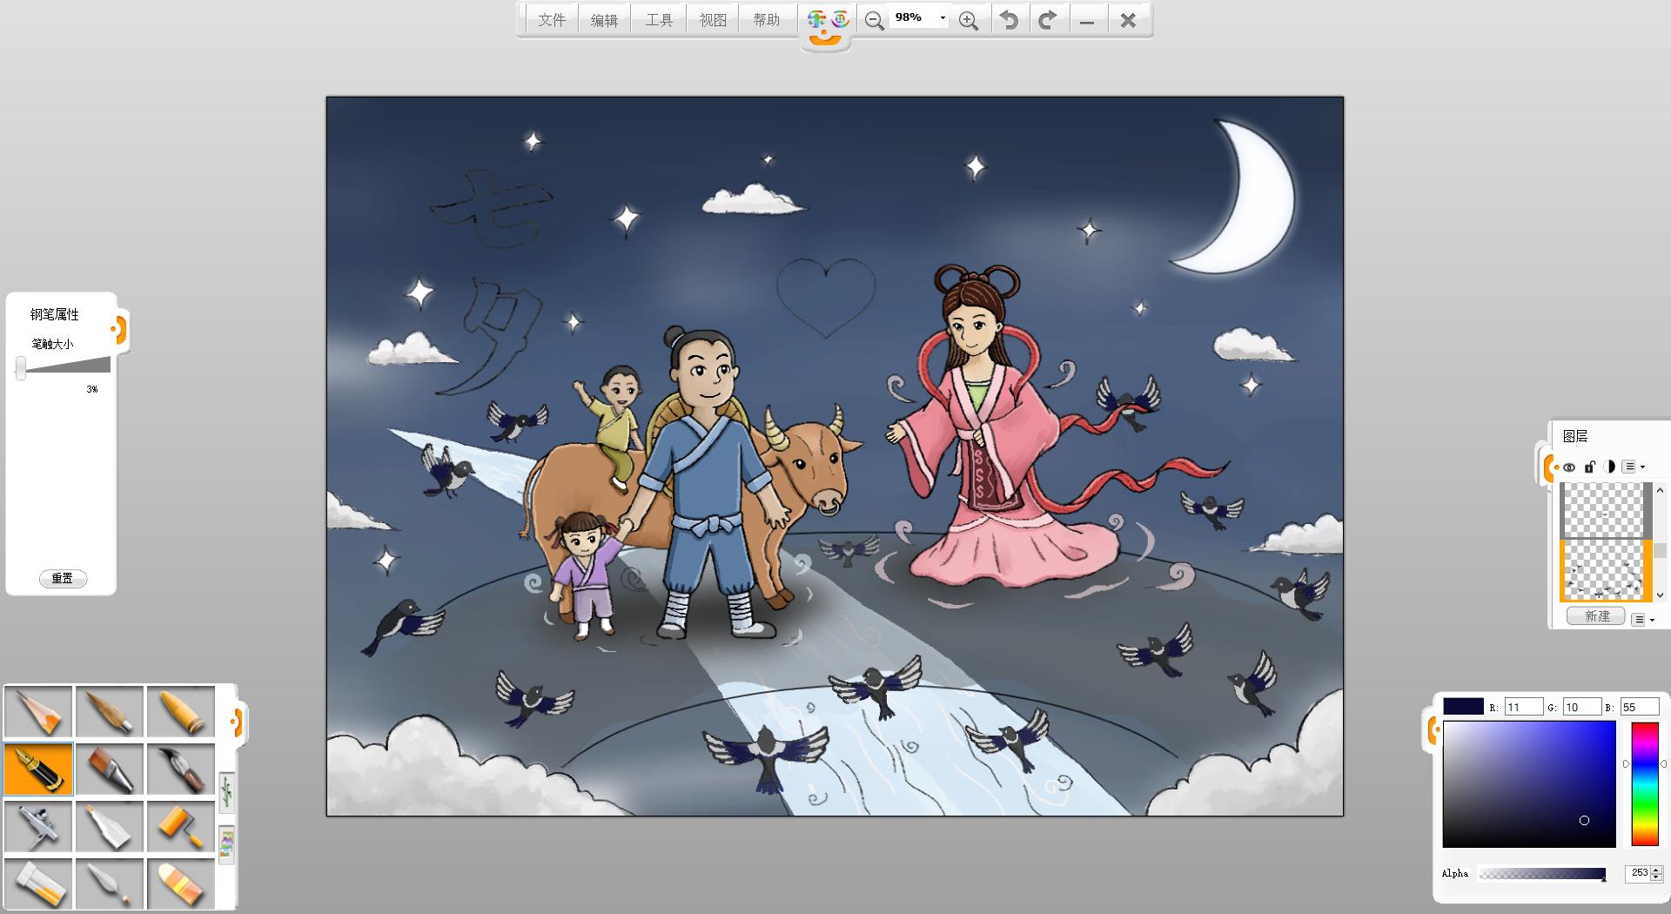Screen dimensions: 1671x914
Task: Open the zoom percentage dropdown
Action: pyautogui.click(x=943, y=18)
